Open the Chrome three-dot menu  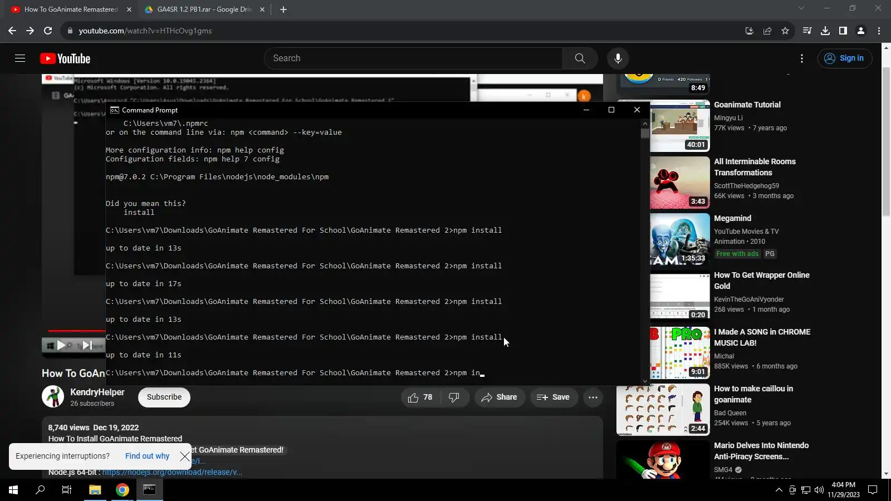click(879, 31)
